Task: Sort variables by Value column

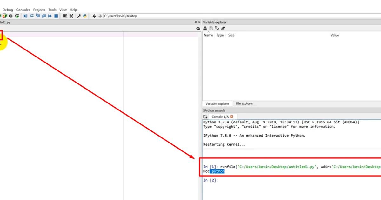Action: tap(335, 35)
